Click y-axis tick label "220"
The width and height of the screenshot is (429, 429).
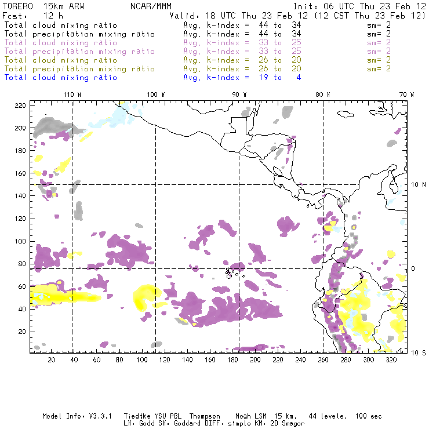[20, 106]
